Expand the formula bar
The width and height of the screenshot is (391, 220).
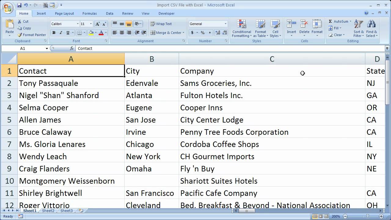(x=387, y=48)
